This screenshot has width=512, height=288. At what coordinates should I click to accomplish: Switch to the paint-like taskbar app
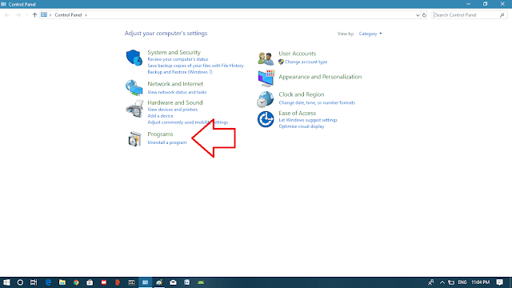point(159,282)
